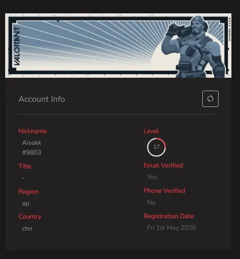Click the refresh account info icon
The width and height of the screenshot is (240, 259).
210,99
